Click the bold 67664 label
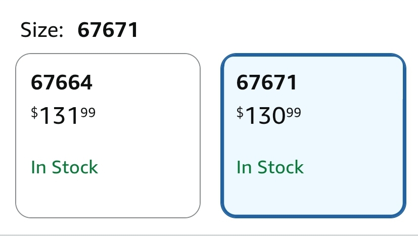 pyautogui.click(x=62, y=82)
